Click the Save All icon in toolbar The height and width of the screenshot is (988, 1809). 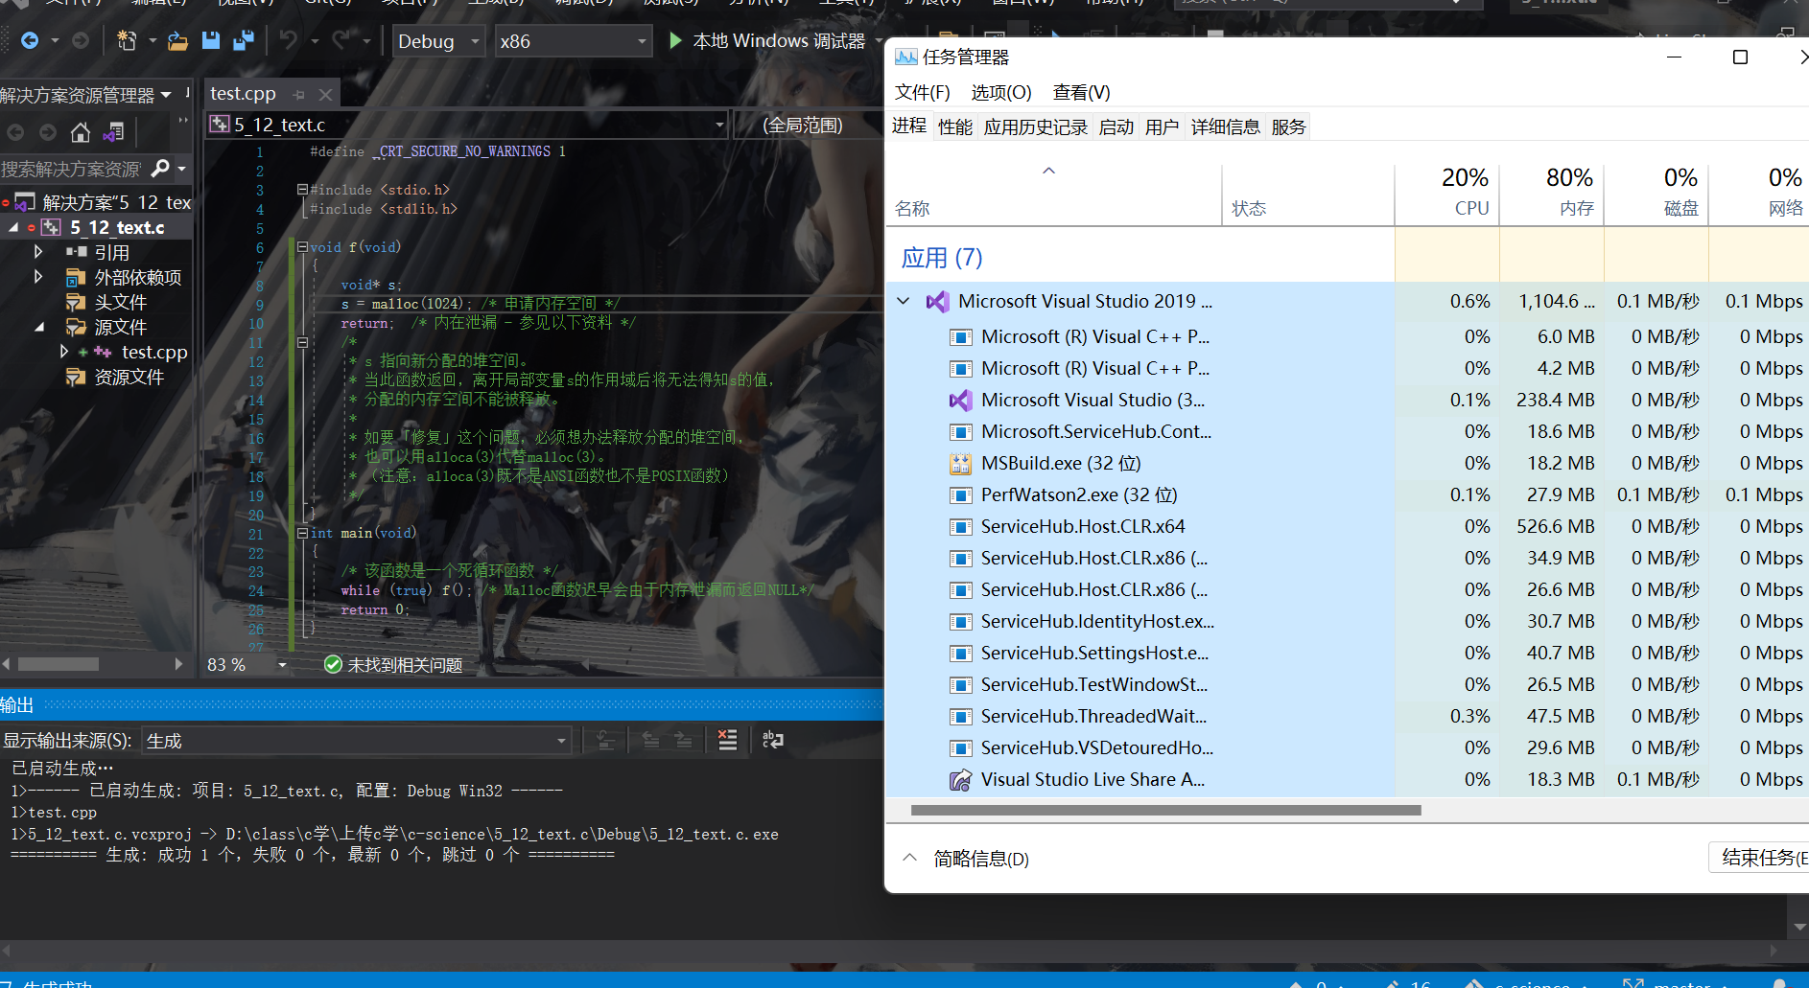[244, 40]
